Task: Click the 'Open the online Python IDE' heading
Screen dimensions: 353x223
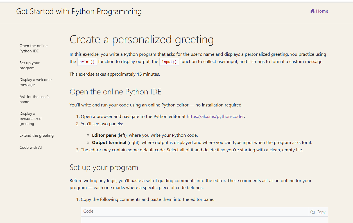Action: pos(116,92)
